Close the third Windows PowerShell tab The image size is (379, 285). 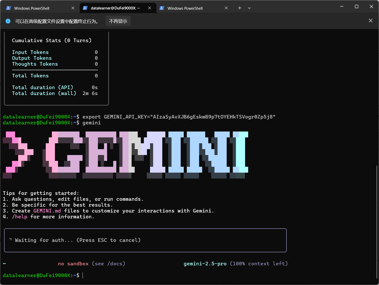[x=226, y=8]
